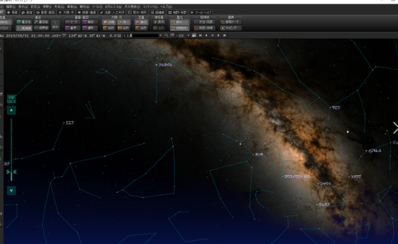Click the date and time display field
Screen dimensions: 398x244
pos(27,35)
